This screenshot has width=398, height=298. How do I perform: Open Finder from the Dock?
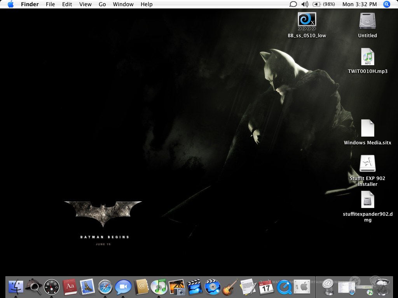pos(16,287)
